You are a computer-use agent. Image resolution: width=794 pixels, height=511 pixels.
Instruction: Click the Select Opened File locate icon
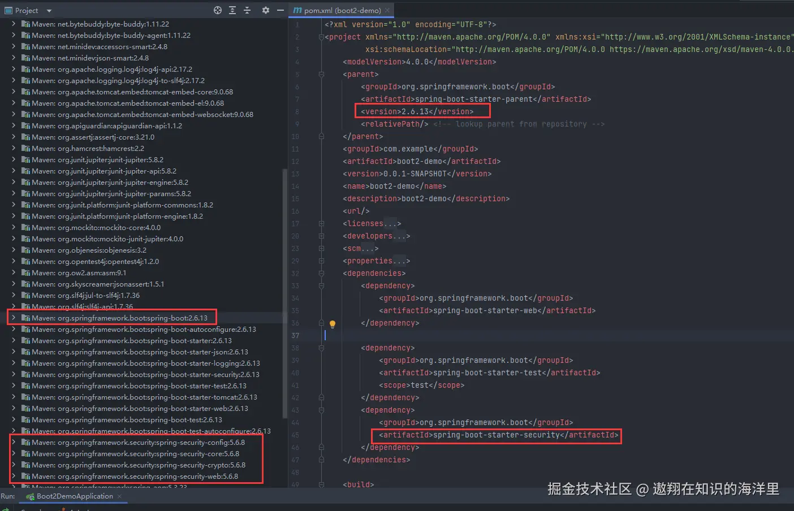click(218, 10)
